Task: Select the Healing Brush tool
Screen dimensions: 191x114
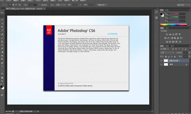Action: pos(2,34)
